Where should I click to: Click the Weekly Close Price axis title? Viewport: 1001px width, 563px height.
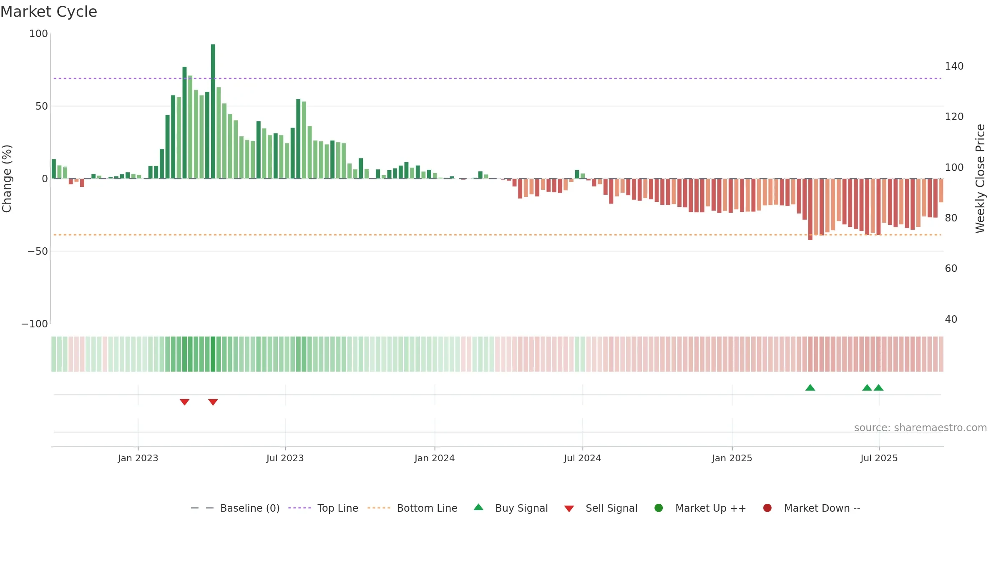pos(980,178)
